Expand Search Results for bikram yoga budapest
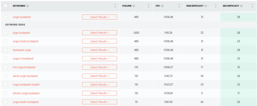This screenshot has width=257, height=106. (x=100, y=93)
